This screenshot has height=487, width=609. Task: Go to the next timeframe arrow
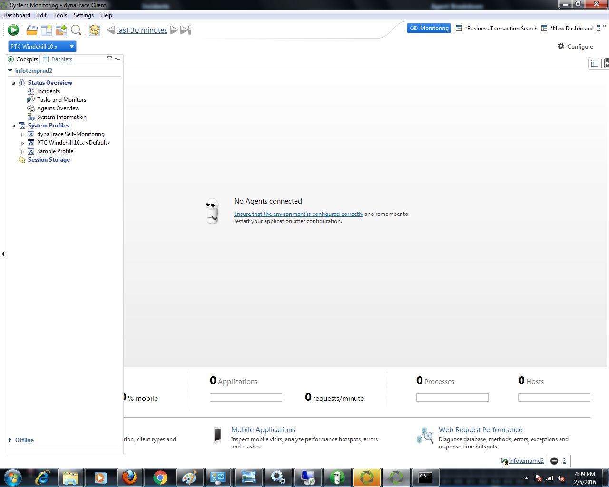[174, 30]
